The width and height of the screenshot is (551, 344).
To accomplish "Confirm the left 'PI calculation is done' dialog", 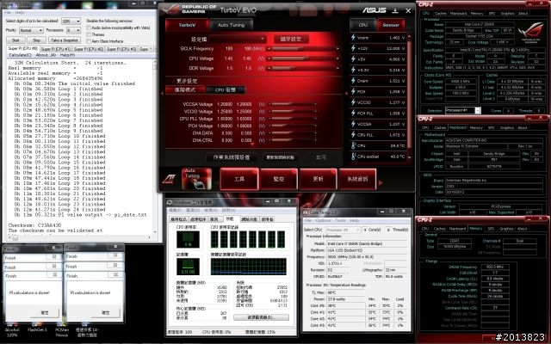I will click(44, 312).
